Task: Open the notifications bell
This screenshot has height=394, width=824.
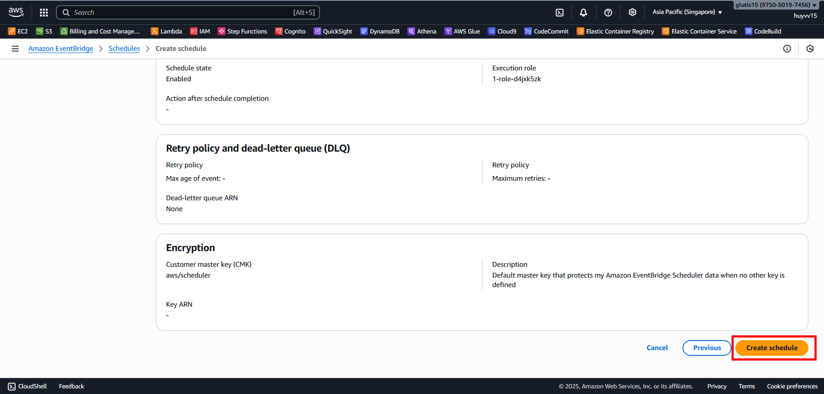Action: coord(583,13)
